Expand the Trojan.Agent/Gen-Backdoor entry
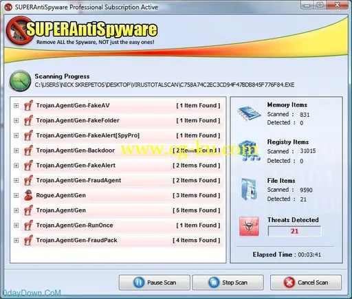This screenshot has height=299, width=352. [x=16, y=151]
